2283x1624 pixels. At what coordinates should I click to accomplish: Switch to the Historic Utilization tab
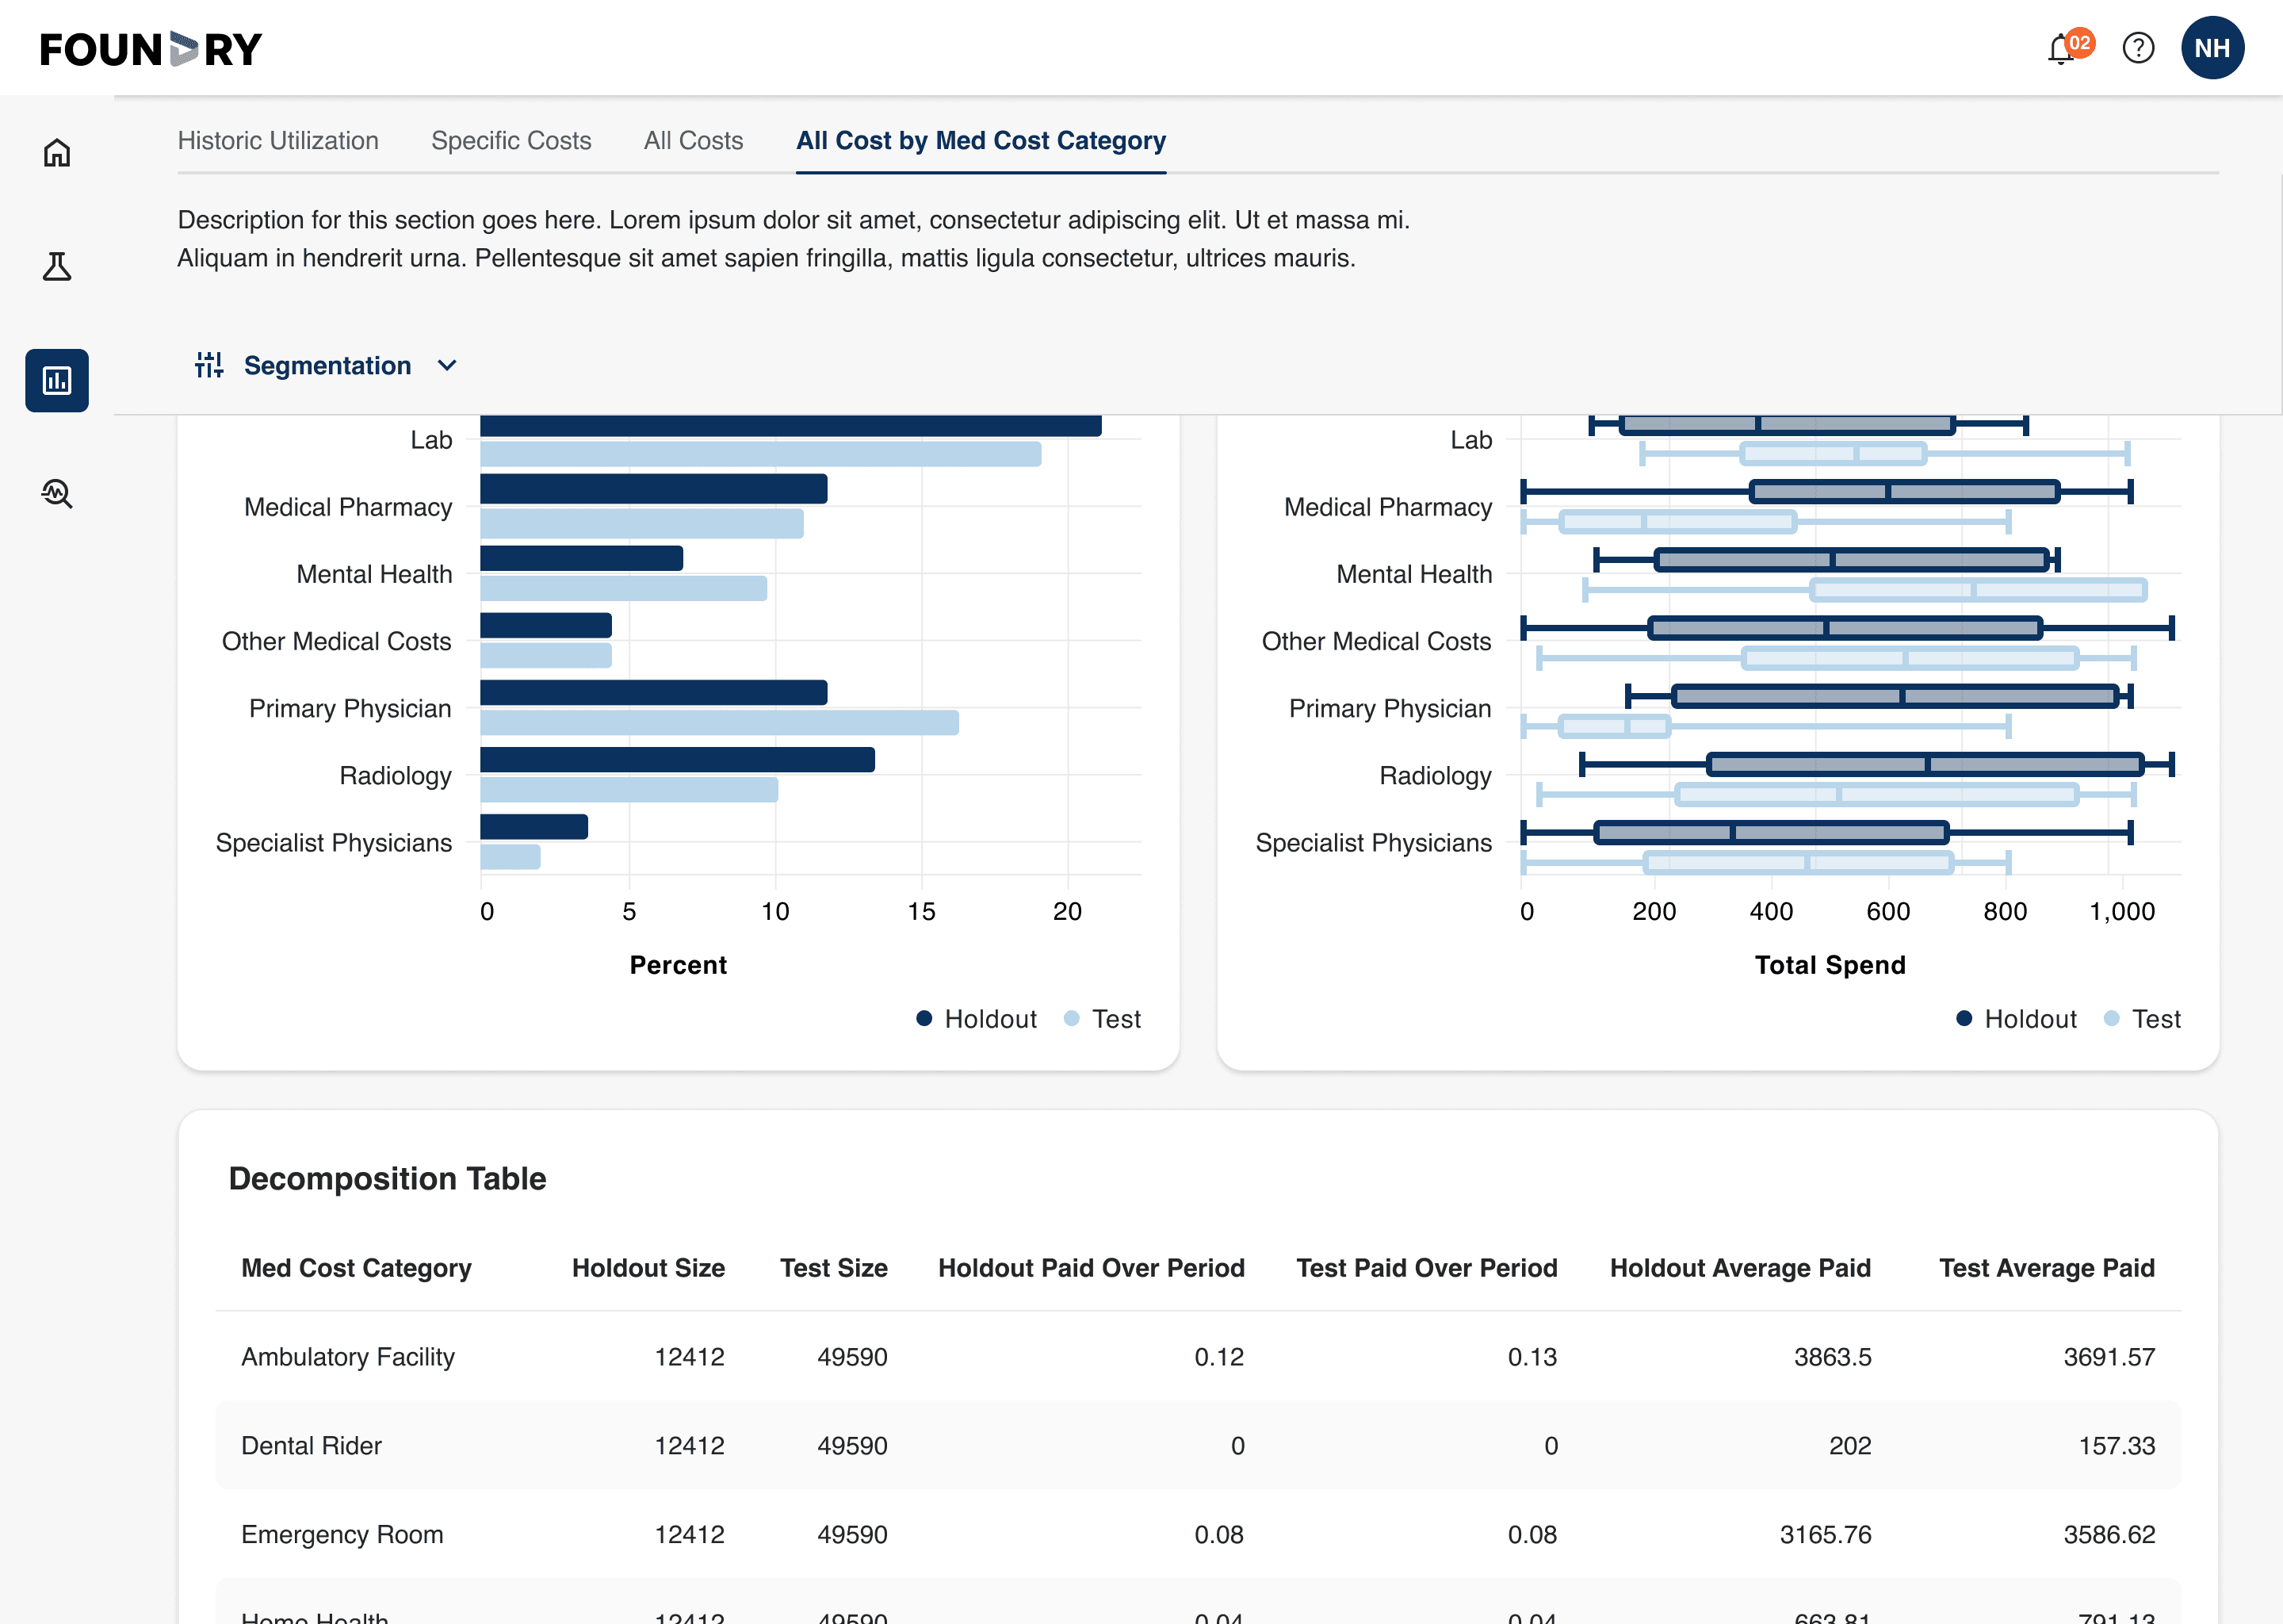point(278,141)
